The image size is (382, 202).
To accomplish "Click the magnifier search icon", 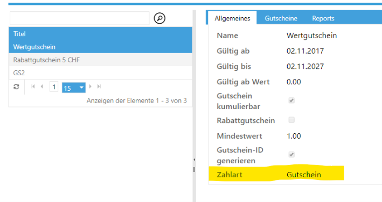I will tap(159, 18).
